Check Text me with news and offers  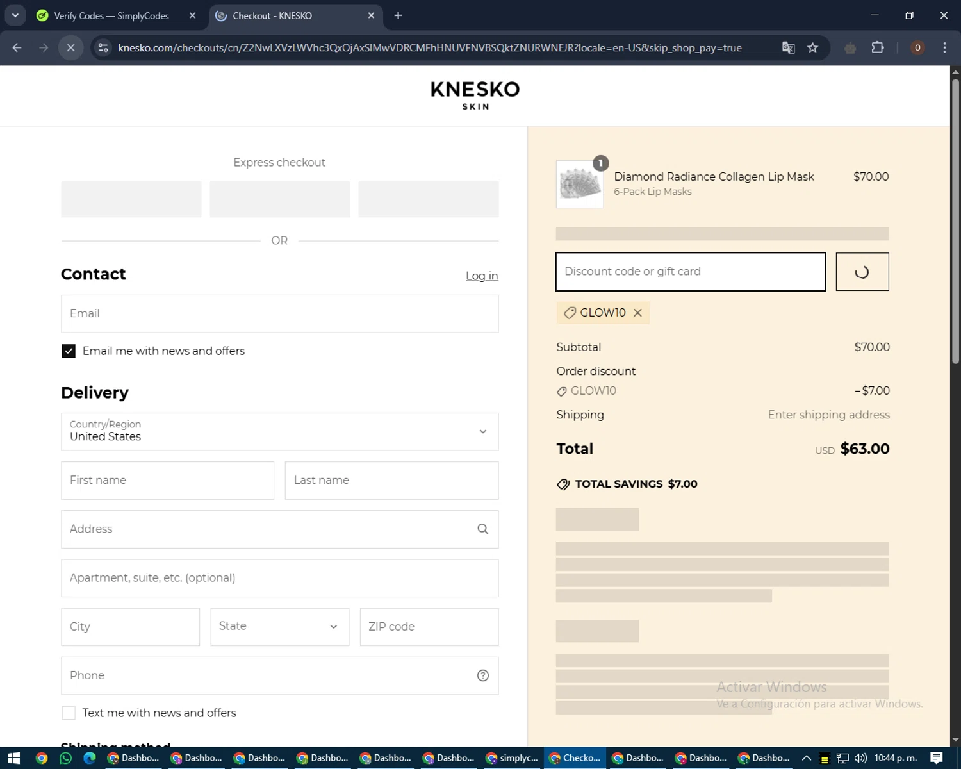click(x=69, y=713)
